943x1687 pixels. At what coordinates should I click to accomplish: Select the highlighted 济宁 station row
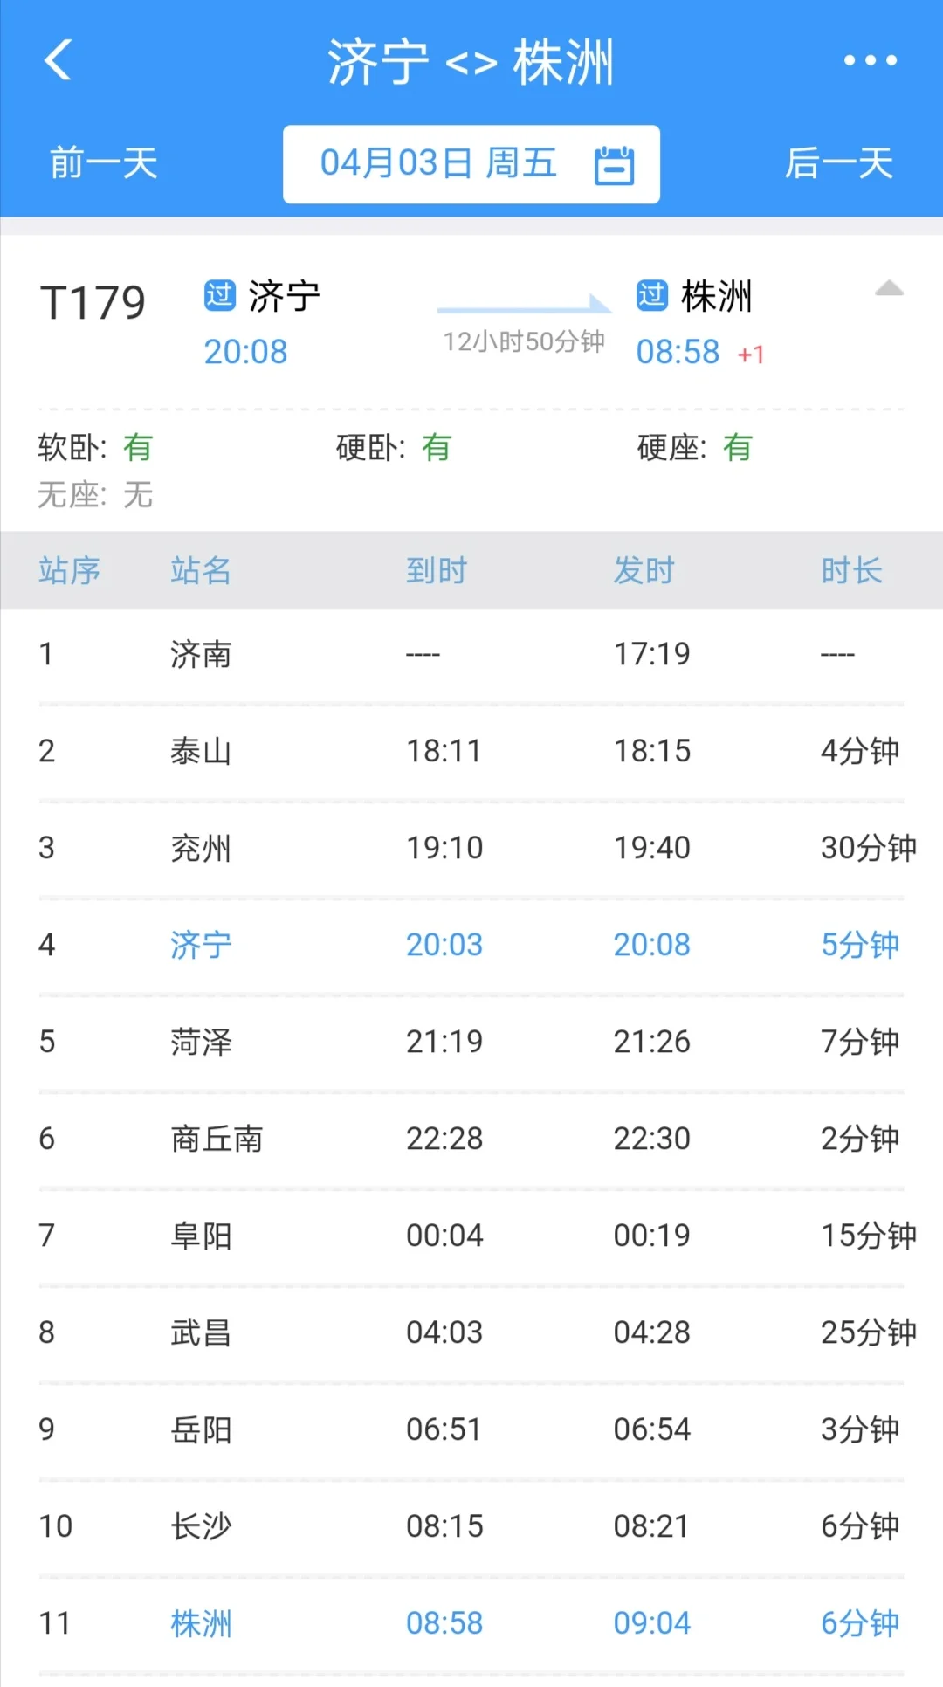[471, 944]
